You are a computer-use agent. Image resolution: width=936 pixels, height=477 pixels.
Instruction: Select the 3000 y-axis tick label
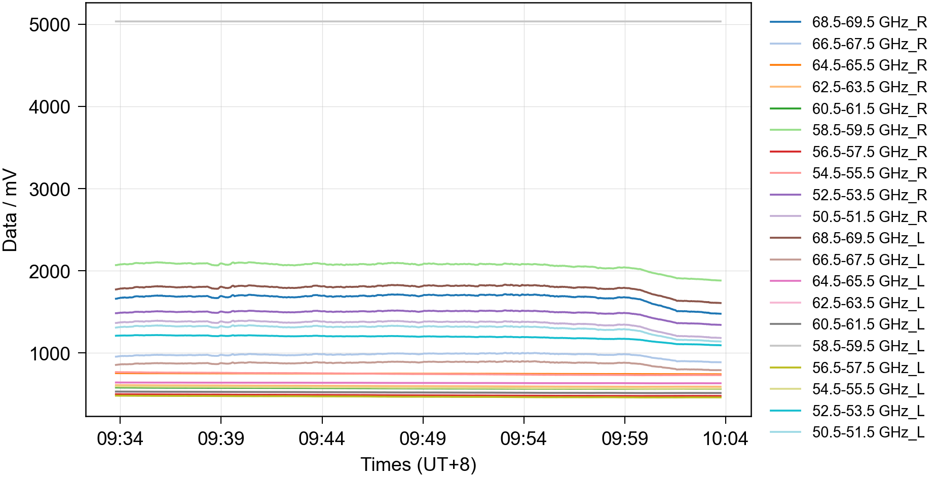pyautogui.click(x=49, y=190)
